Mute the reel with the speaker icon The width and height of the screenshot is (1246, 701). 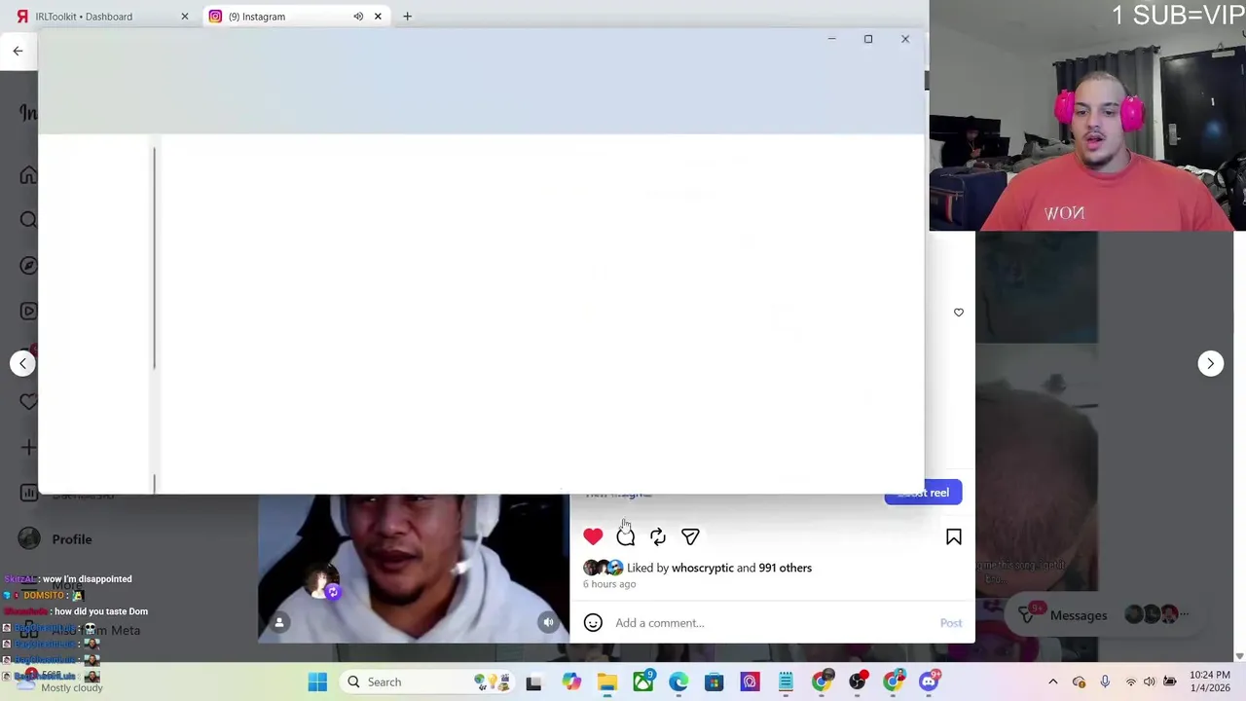tap(548, 622)
